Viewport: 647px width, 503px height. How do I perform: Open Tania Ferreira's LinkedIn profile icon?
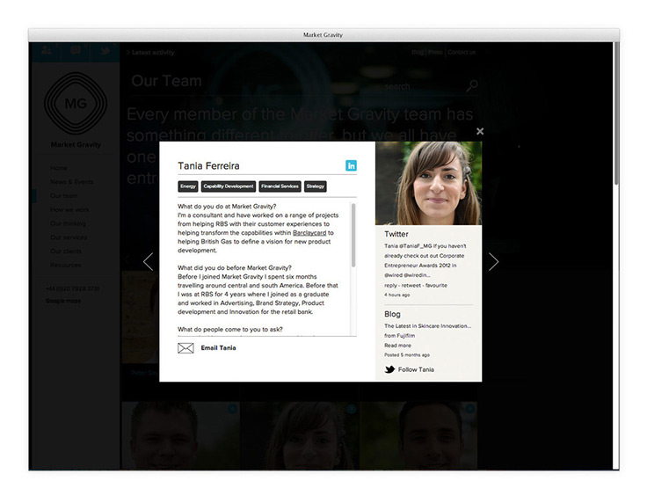pos(351,165)
